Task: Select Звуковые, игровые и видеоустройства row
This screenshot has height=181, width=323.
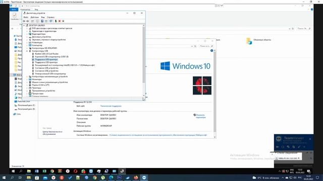Action: click(49, 40)
